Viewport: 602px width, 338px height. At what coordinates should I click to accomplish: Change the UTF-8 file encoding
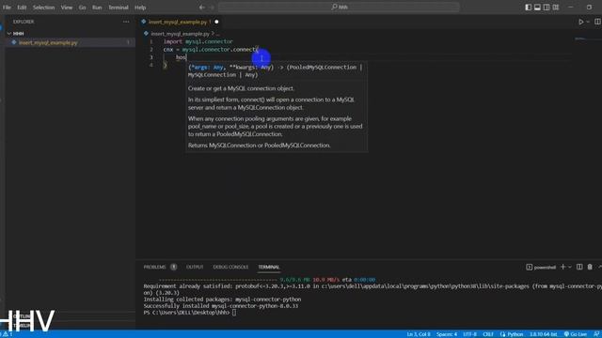click(470, 334)
